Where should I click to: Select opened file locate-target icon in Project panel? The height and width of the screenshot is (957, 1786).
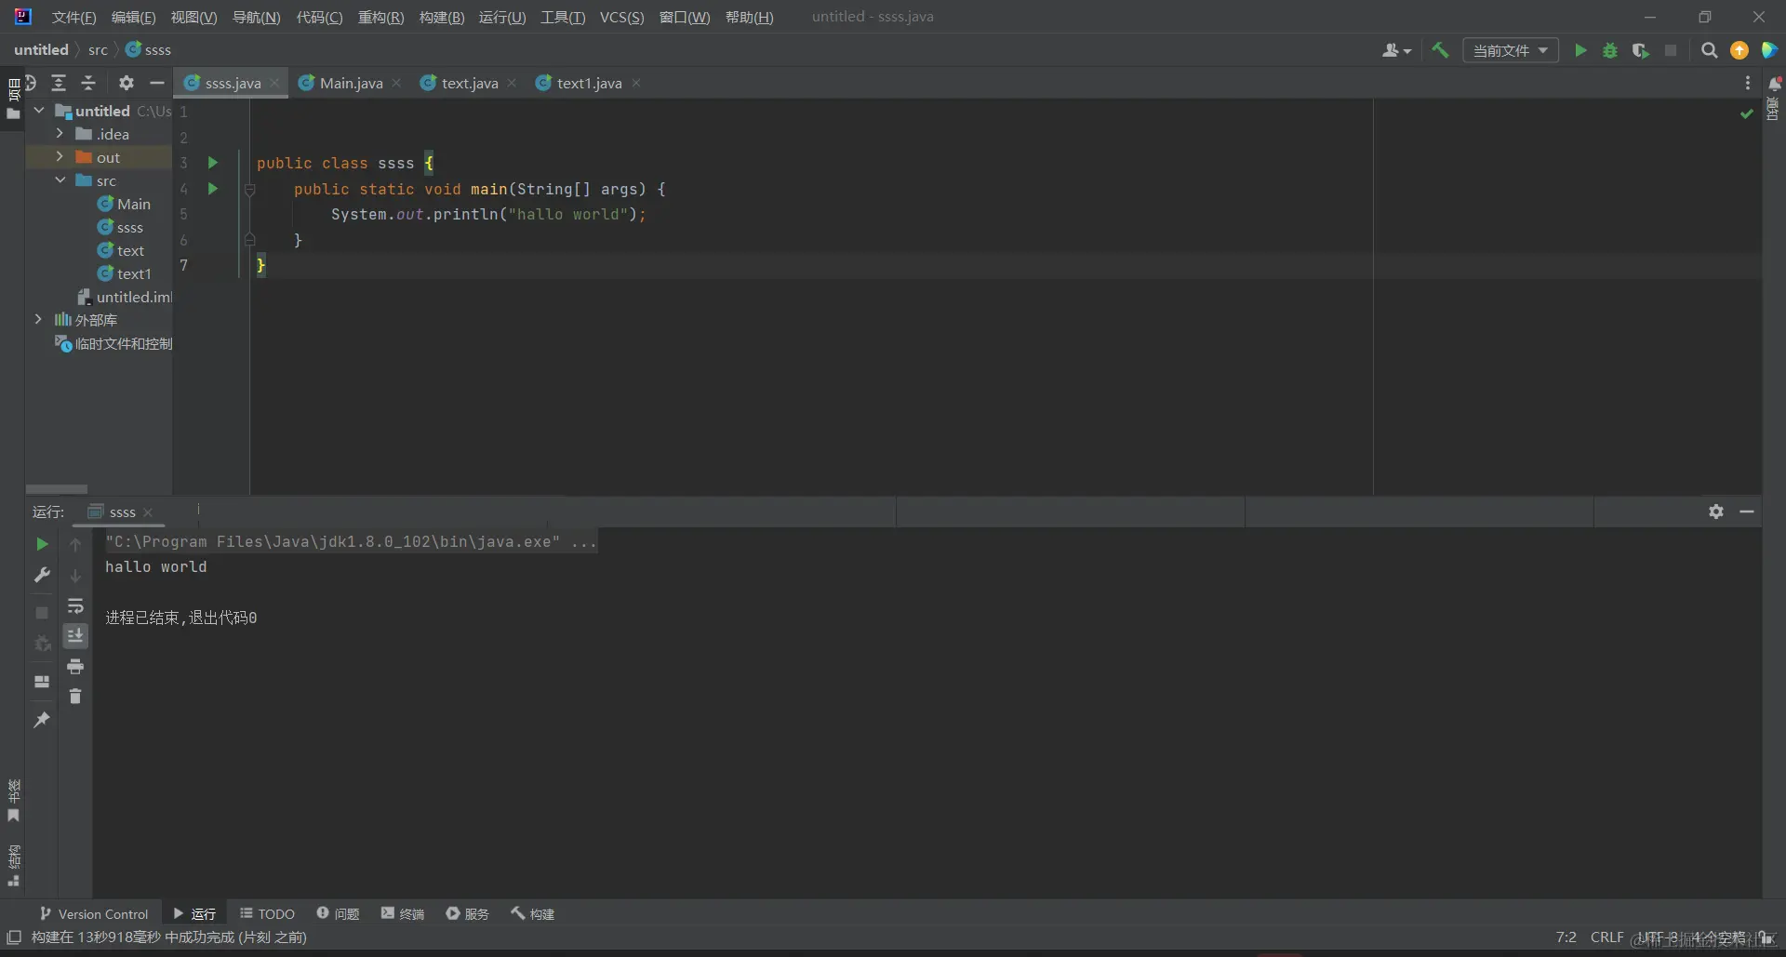coord(31,83)
